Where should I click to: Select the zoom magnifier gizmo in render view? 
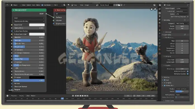click(155, 9)
